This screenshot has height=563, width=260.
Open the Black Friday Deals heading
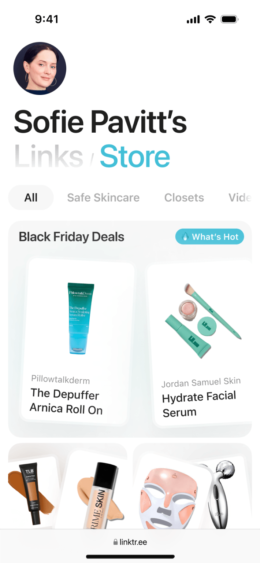tap(71, 237)
